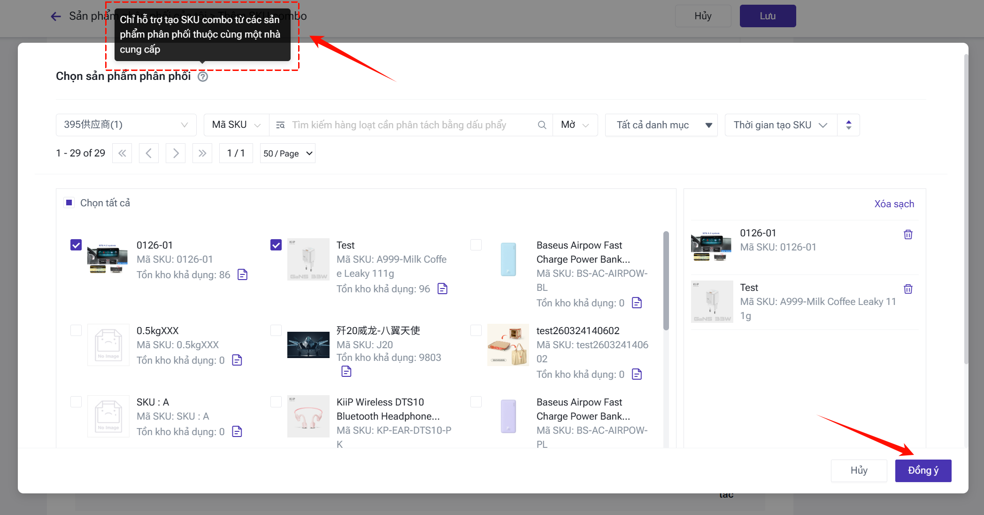Screen dimensions: 984x515
Task: Uncheck the 0126-01 product checkbox
Action: point(76,245)
